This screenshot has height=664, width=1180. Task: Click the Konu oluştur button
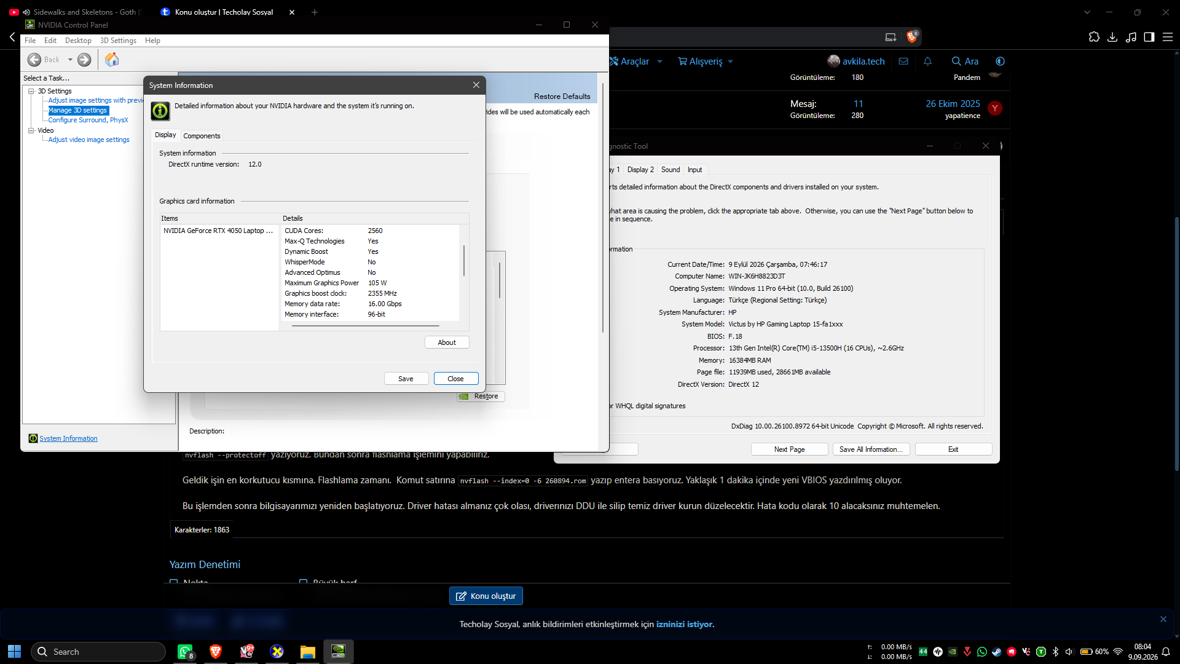click(x=486, y=596)
